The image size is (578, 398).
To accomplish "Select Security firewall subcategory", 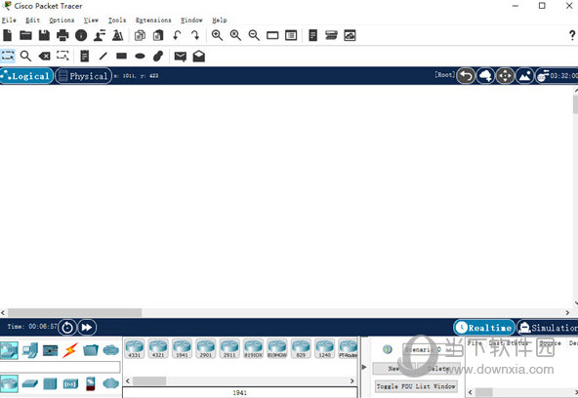I will [91, 383].
